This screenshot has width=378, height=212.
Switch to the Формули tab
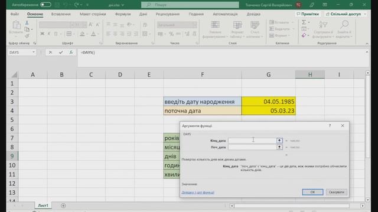pos(123,14)
